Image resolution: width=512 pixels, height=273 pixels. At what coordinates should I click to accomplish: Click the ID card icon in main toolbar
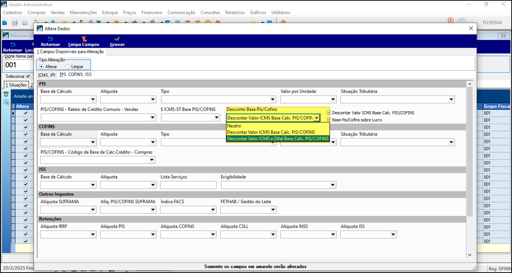tap(25, 23)
